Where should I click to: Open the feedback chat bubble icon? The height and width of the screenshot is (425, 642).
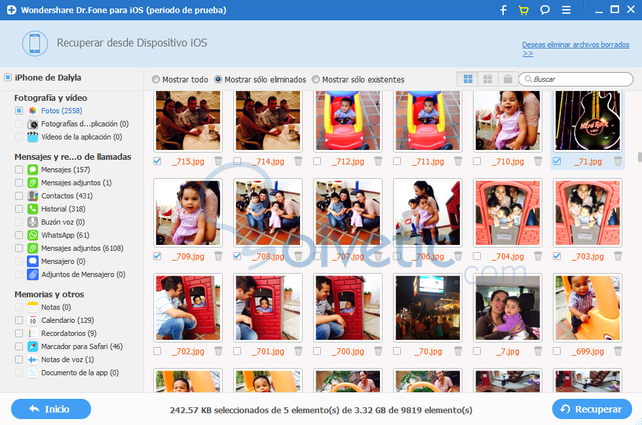coord(544,10)
